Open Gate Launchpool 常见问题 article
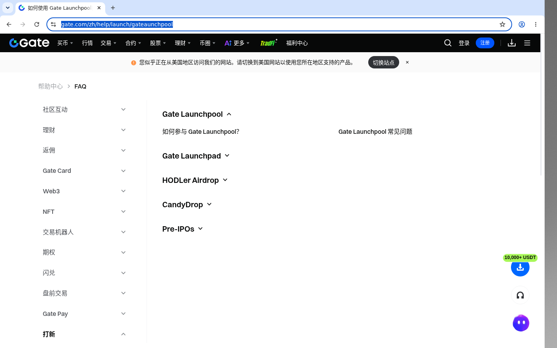Screen dimensions: 557x348 tap(375, 131)
